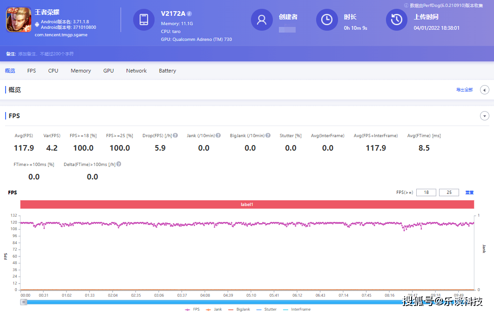
Task: Collapse the 概览 overview section
Action: tap(485, 90)
